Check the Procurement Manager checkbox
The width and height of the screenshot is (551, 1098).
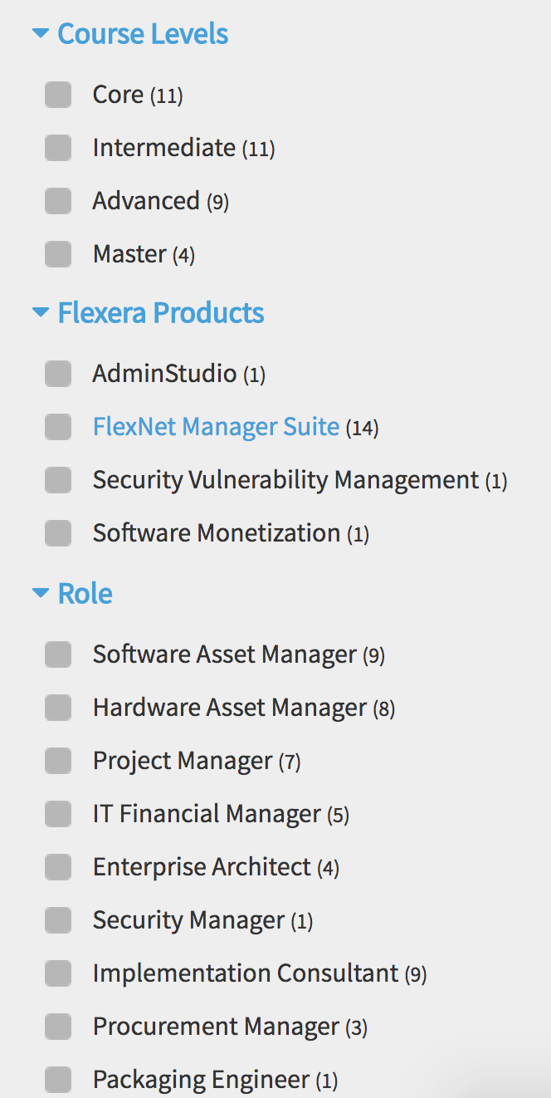pyautogui.click(x=58, y=1027)
